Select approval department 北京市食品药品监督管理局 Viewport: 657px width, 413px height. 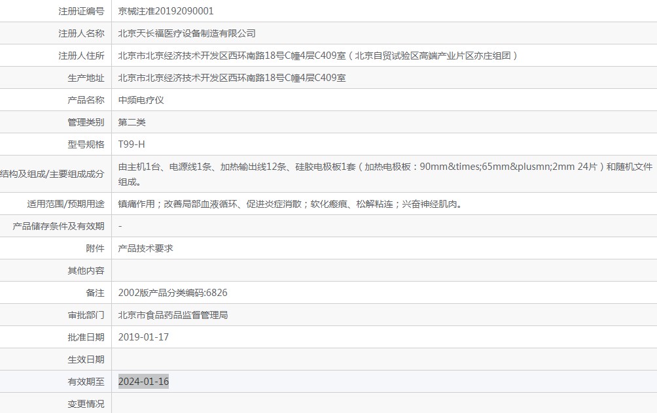point(173,315)
